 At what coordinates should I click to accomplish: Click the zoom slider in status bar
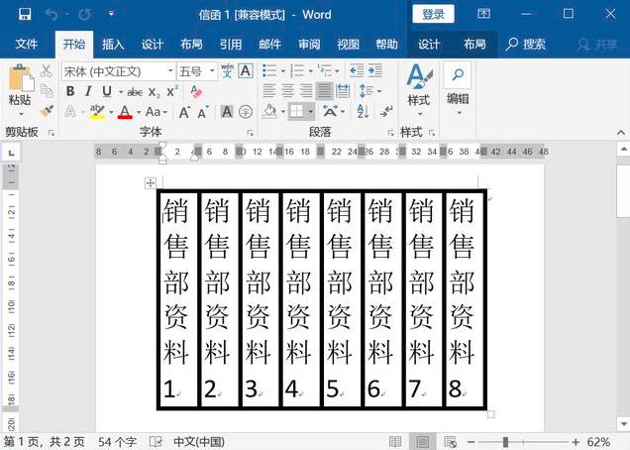pos(506,441)
